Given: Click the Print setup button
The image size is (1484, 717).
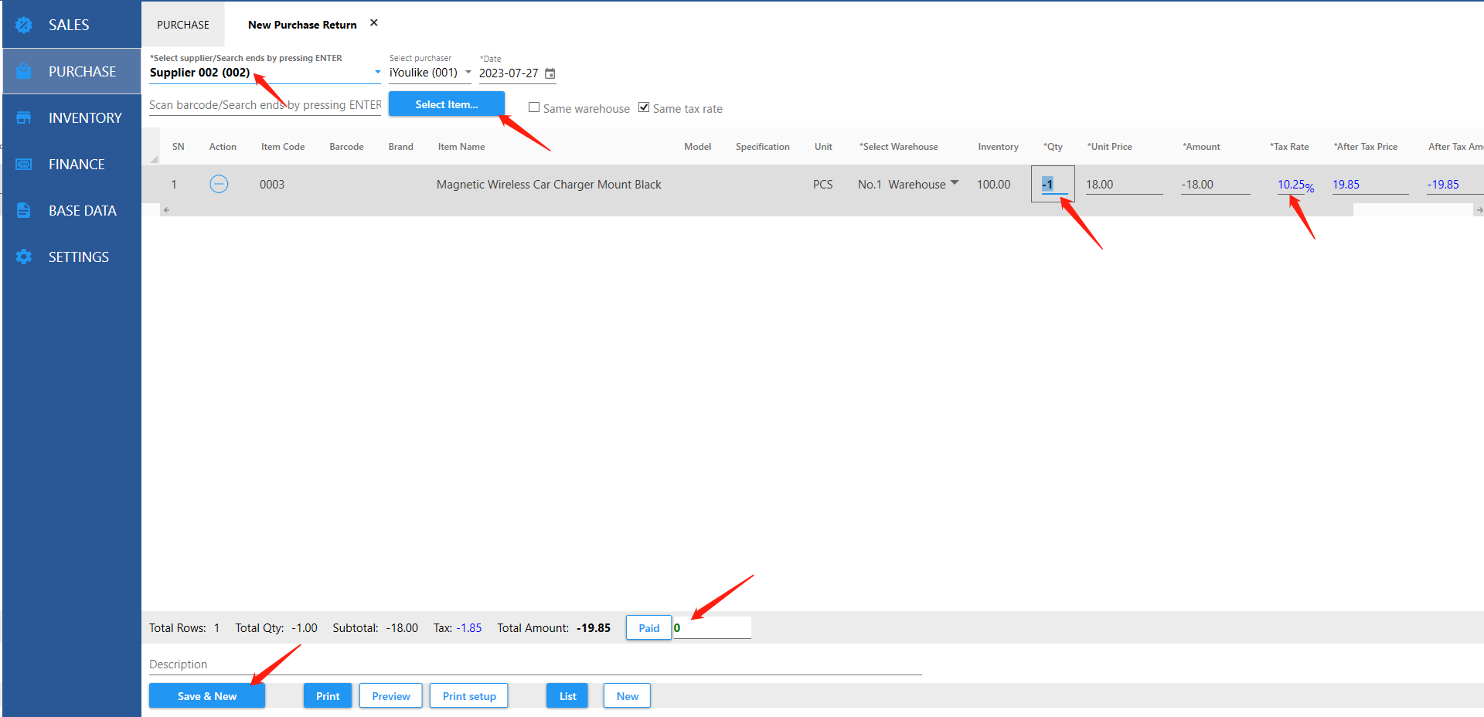Looking at the screenshot, I should click(x=469, y=696).
